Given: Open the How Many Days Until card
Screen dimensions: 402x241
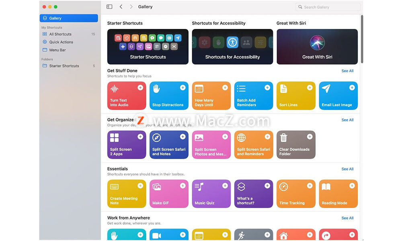Looking at the screenshot, I should click(x=211, y=96).
